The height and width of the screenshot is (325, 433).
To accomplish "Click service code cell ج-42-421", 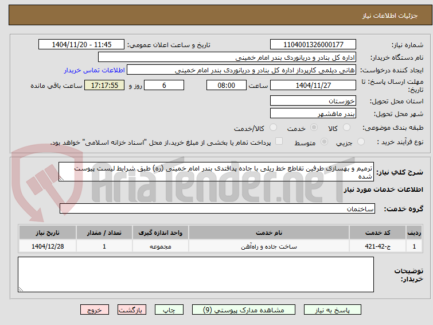I will 377,246.
